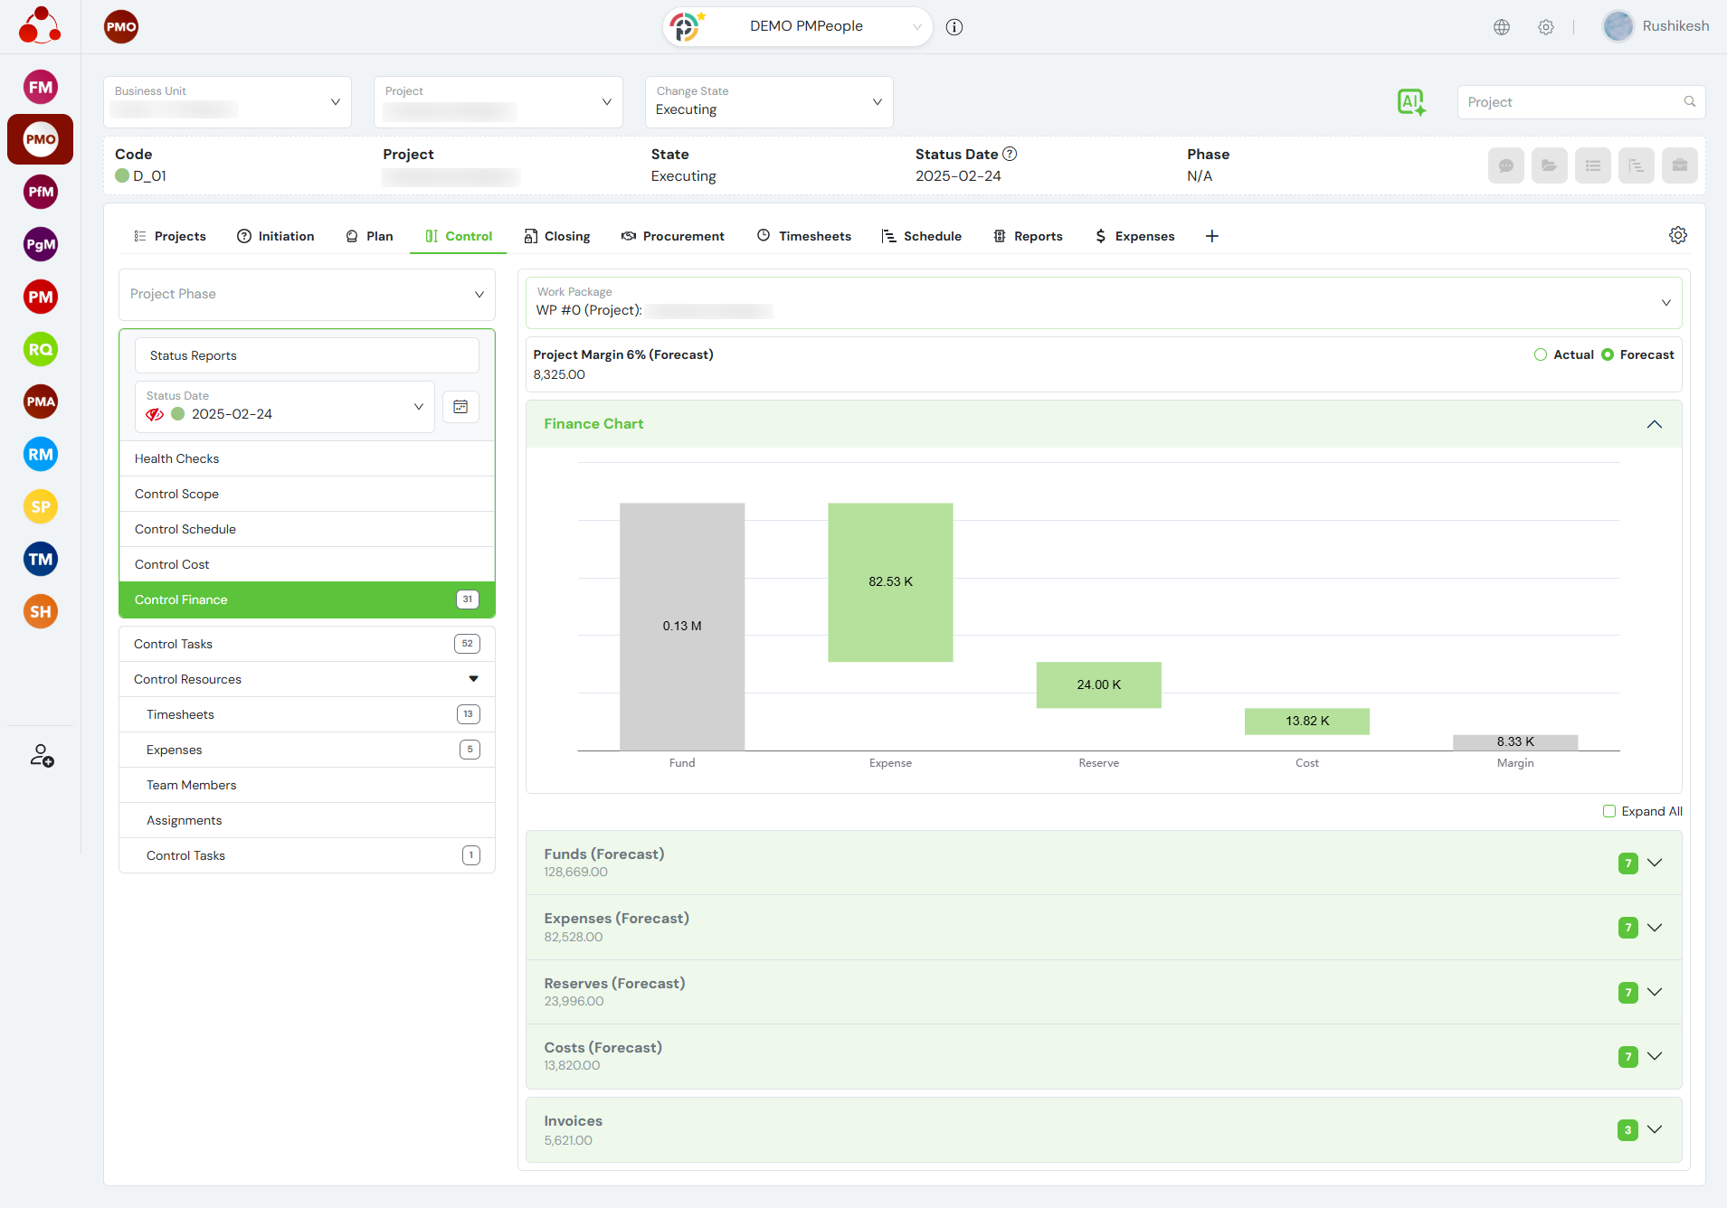Open tab settings gear icon
This screenshot has height=1208, width=1727.
pyautogui.click(x=1677, y=235)
